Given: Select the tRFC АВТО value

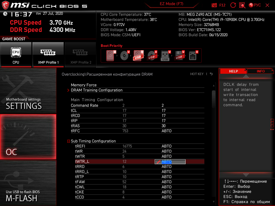Looking at the screenshot, I should pos(167,131).
